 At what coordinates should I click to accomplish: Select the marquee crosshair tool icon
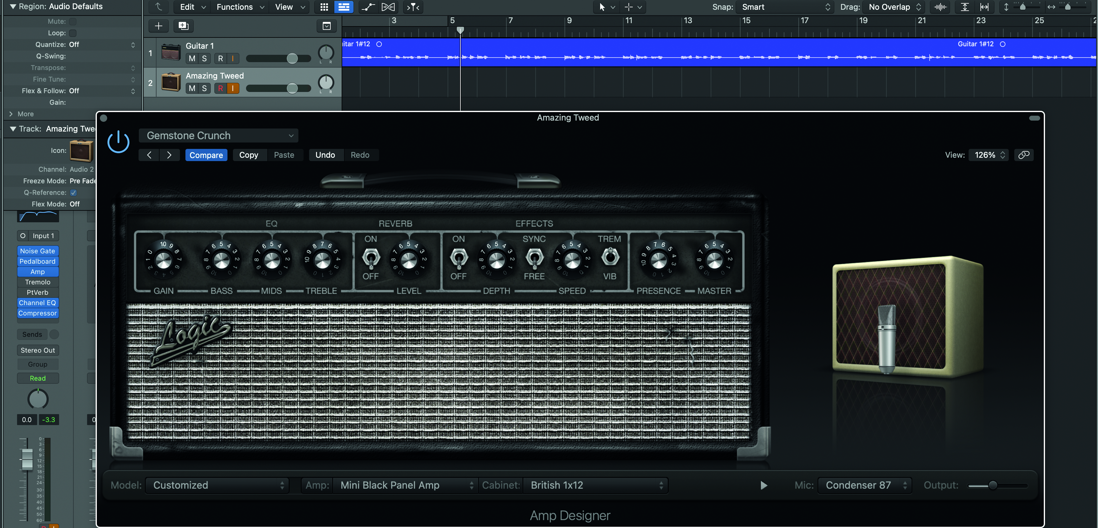[x=628, y=7]
